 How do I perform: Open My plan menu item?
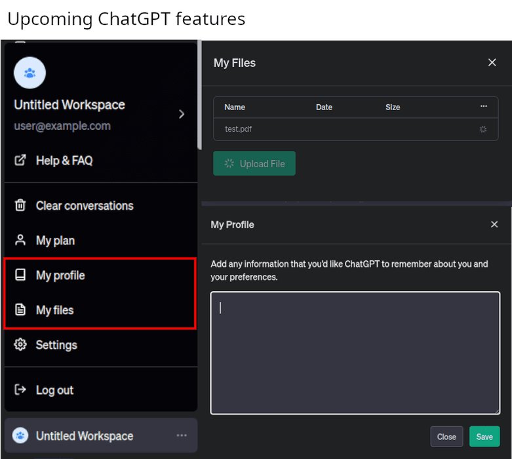[55, 241]
